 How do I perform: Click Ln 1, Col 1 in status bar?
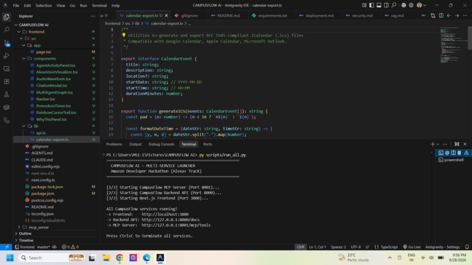317,247
